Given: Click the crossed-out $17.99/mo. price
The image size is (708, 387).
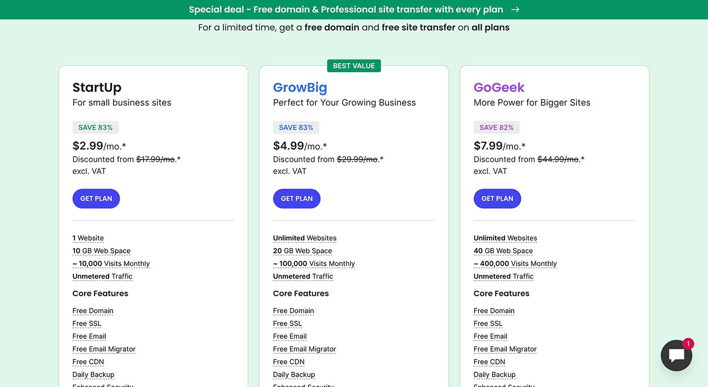Looking at the screenshot, I should (156, 159).
